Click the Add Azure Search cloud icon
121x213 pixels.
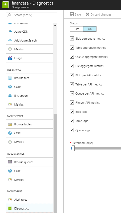[10, 40]
